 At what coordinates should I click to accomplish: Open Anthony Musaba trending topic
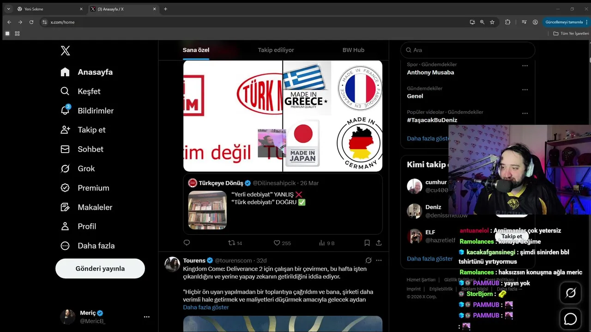tap(430, 72)
